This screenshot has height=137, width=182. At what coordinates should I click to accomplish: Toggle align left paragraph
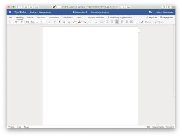(x=117, y=22)
